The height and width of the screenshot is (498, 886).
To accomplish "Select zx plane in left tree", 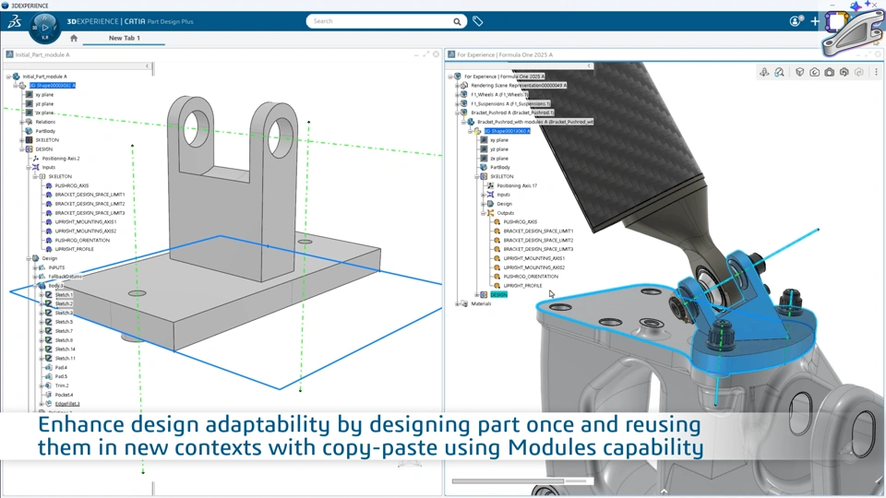I will point(44,113).
